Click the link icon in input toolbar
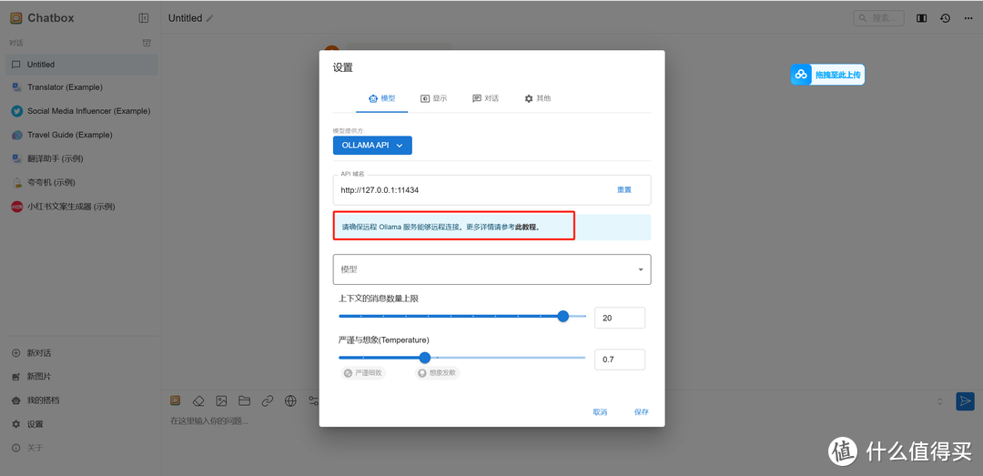 click(268, 400)
